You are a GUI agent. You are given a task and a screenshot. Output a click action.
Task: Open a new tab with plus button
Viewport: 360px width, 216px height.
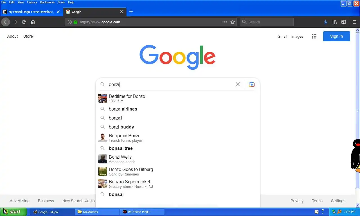click(131, 12)
